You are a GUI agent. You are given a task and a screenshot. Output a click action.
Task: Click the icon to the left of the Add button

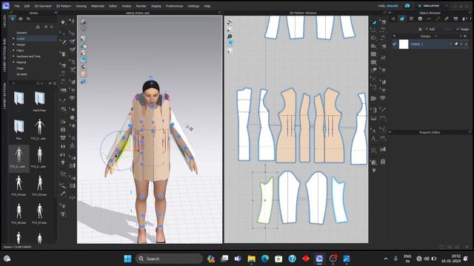click(421, 29)
